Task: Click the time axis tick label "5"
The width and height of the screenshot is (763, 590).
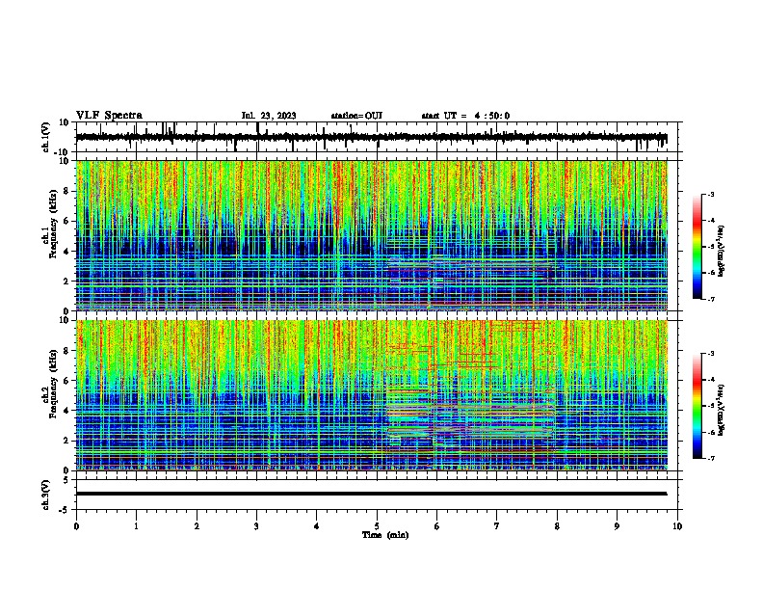Action: tap(377, 526)
